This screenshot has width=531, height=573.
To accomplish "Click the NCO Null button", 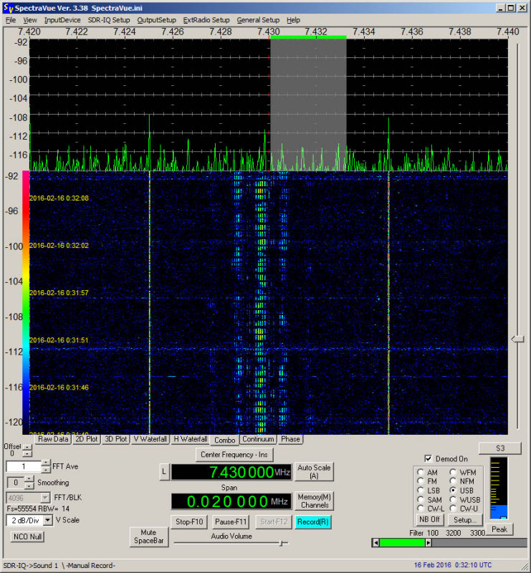I will click(x=27, y=536).
